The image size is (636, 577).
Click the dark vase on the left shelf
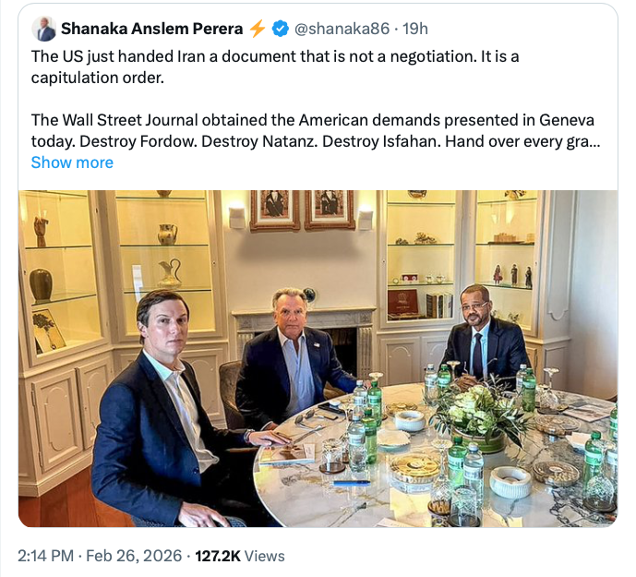(41, 284)
